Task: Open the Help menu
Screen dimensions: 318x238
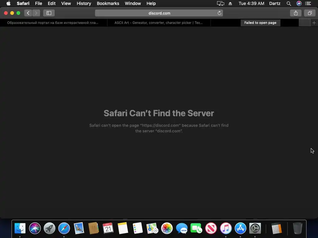Action: 151,3
